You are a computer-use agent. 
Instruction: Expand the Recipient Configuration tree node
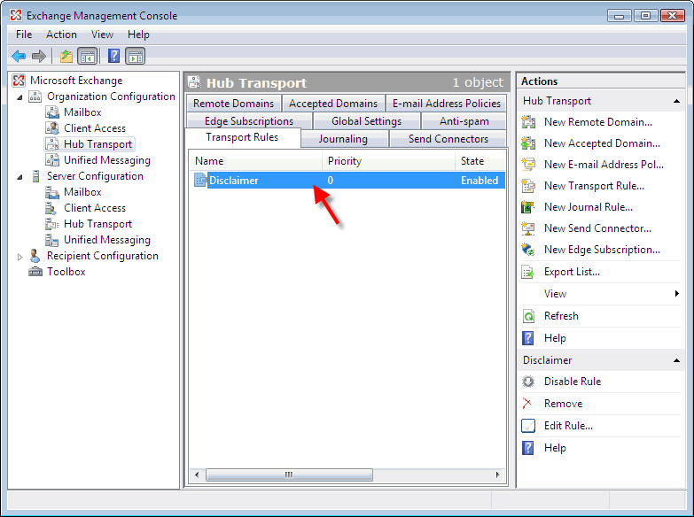pyautogui.click(x=19, y=257)
